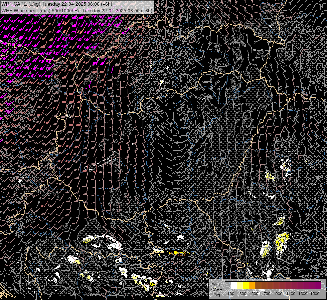Click the WRF Wind shear title line

(x=77, y=10)
